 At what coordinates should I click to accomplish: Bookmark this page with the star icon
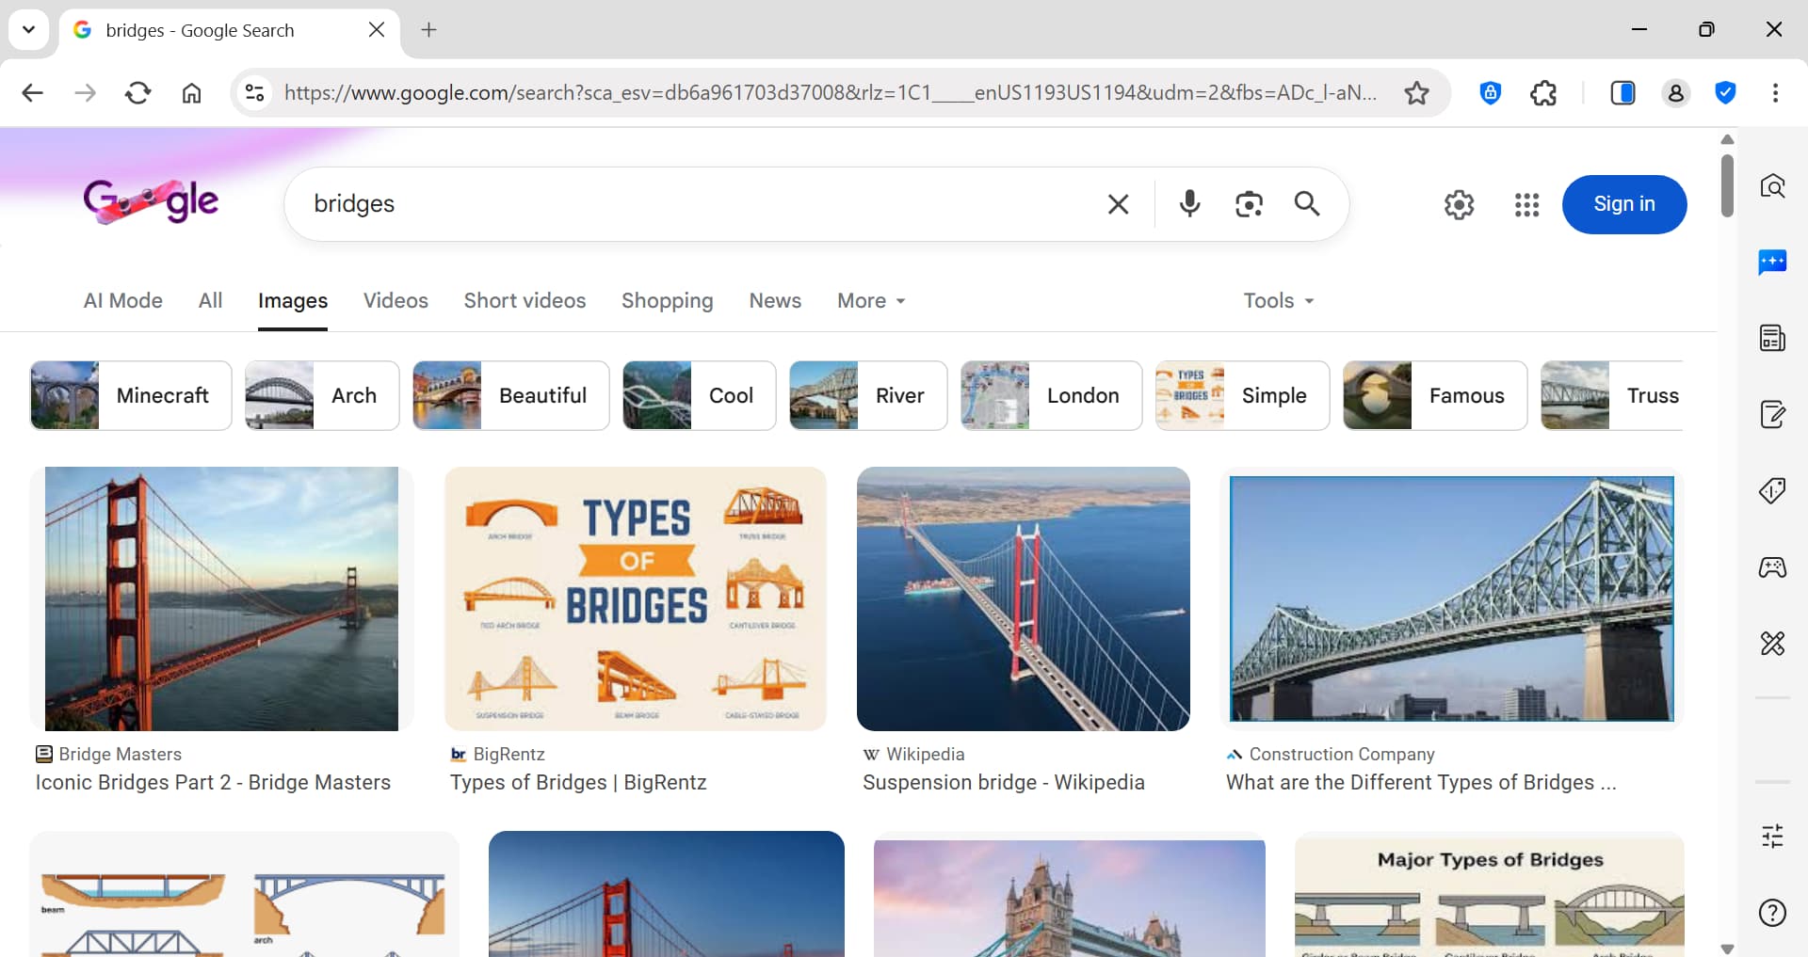pos(1416,92)
